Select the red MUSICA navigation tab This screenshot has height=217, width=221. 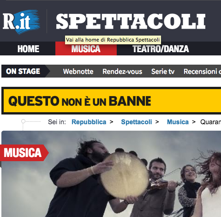pyautogui.click(x=86, y=48)
